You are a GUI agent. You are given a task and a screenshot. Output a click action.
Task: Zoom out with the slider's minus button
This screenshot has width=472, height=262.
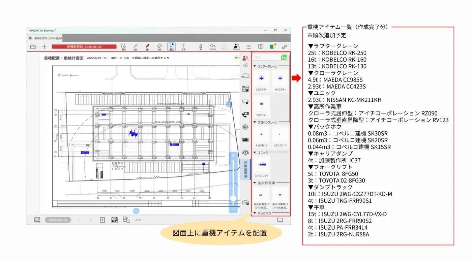click(233, 209)
